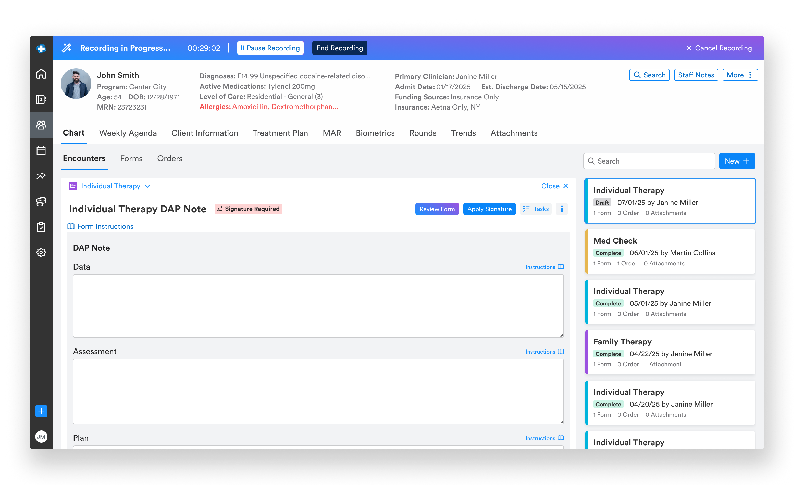Switch to the Chart tab
The height and width of the screenshot is (485, 794).
(x=73, y=133)
